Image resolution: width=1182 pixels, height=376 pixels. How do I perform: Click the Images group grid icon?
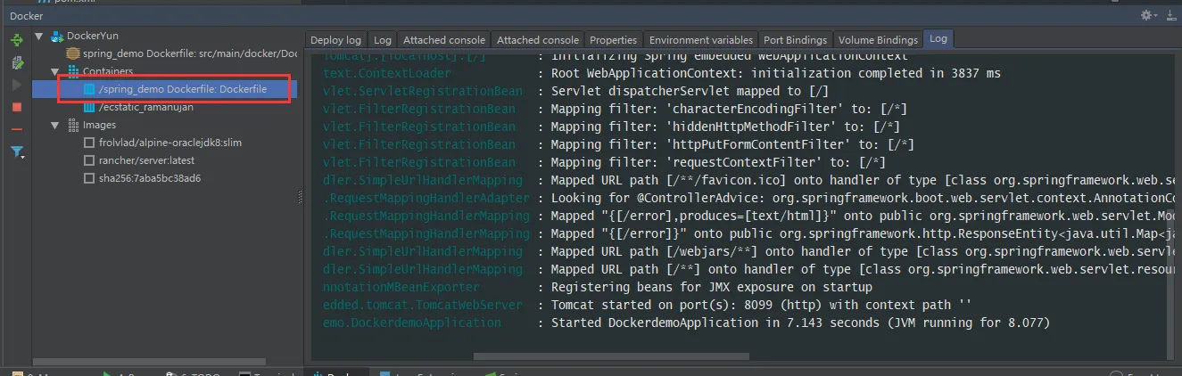(74, 125)
